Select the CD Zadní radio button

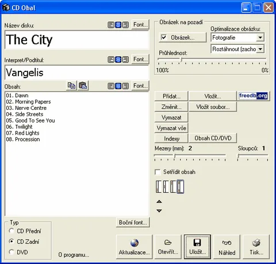[11, 242]
